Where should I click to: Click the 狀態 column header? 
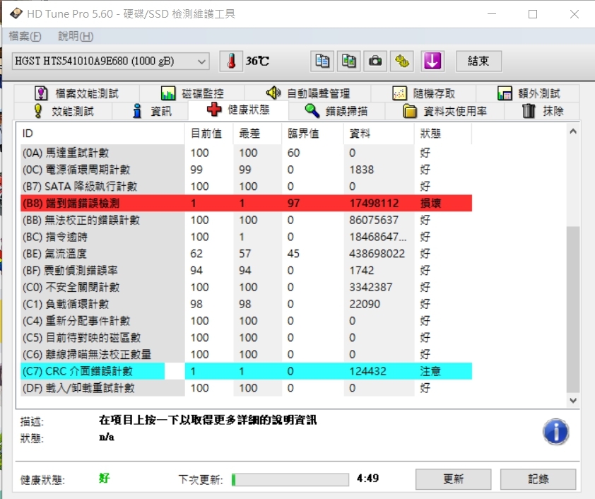coord(443,134)
